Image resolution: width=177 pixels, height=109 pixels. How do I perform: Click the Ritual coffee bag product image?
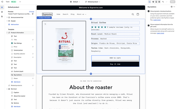[65, 46]
